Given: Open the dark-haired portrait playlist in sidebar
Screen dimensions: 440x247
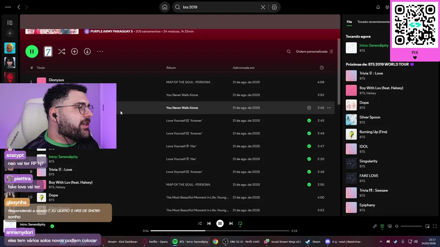Looking at the screenshot, I should tap(10, 63).
